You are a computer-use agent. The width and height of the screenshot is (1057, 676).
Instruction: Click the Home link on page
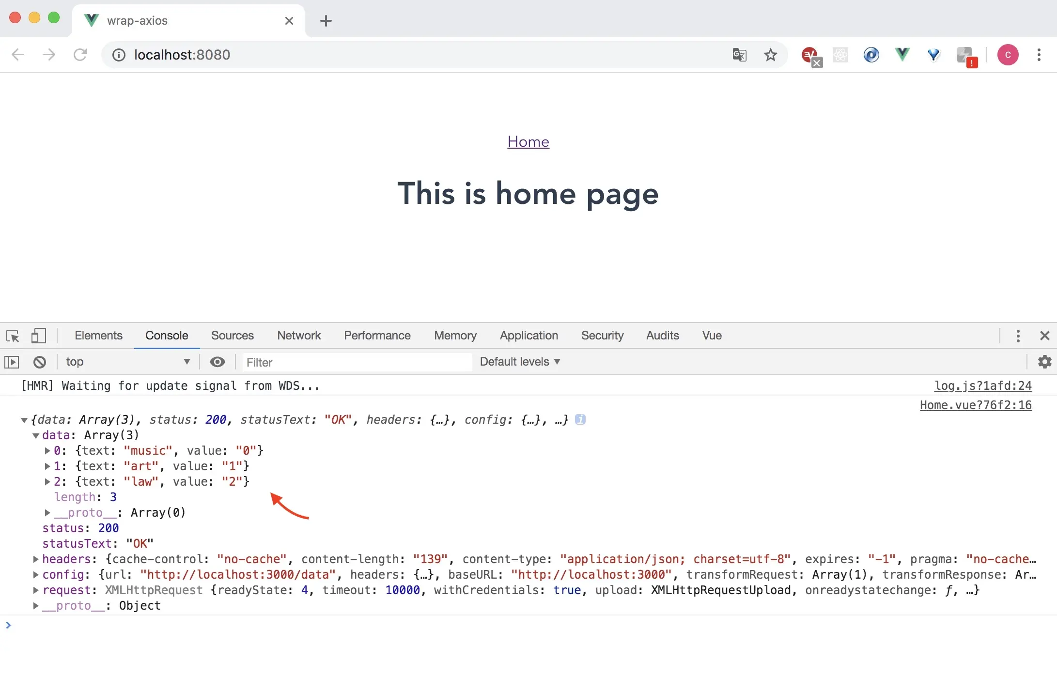coord(528,142)
